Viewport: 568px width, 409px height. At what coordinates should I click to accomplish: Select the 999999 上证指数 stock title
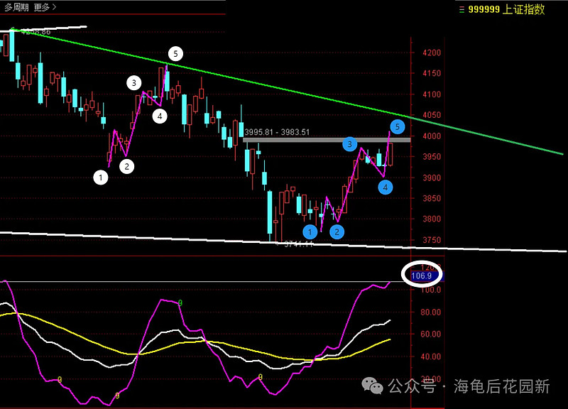coord(506,9)
